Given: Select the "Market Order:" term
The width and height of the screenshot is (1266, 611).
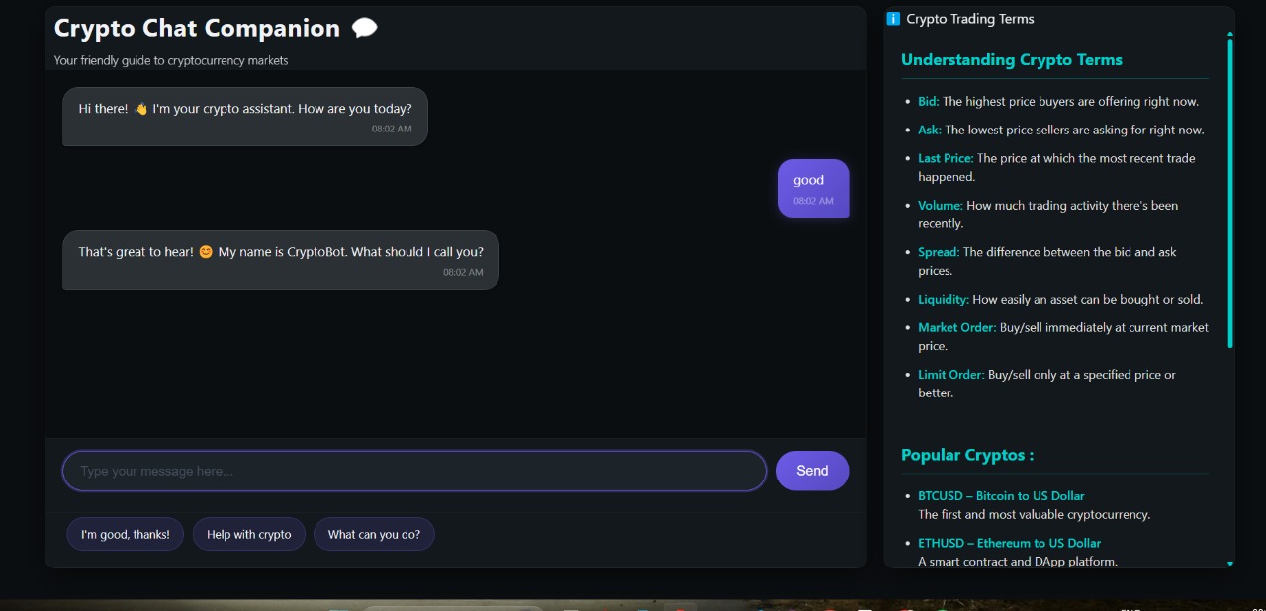Looking at the screenshot, I should [956, 327].
